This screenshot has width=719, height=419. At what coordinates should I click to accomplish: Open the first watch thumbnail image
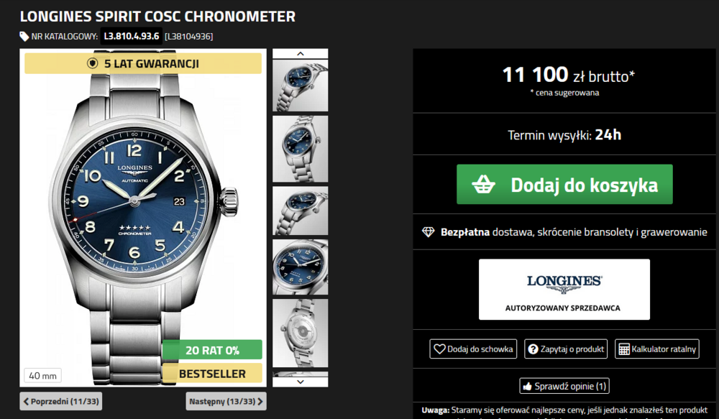301,86
